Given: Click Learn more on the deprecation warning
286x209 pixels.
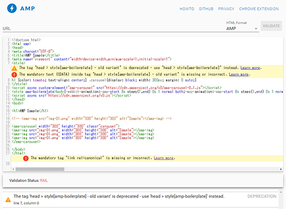Looking at the screenshot, I should tap(250, 68).
